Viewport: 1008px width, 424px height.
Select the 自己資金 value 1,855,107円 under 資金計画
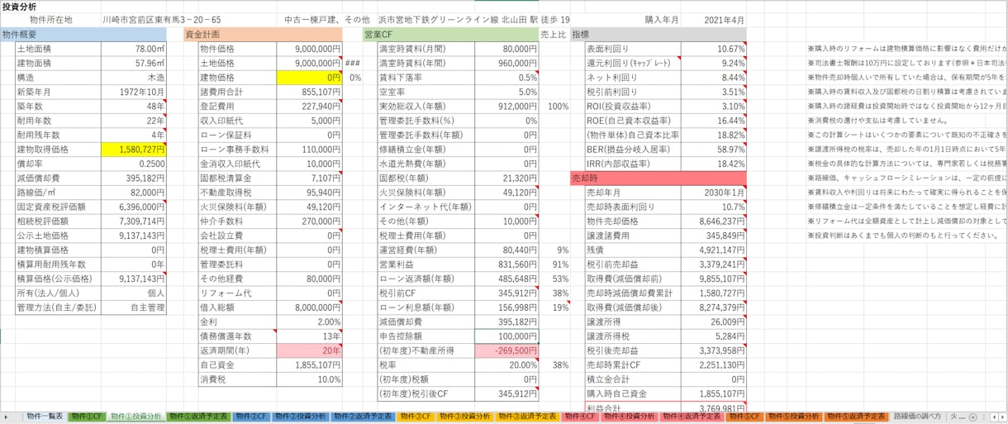tap(307, 364)
